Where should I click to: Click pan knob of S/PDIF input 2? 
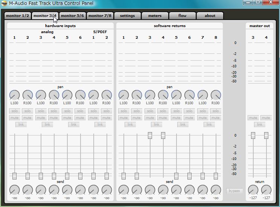coord(107,95)
